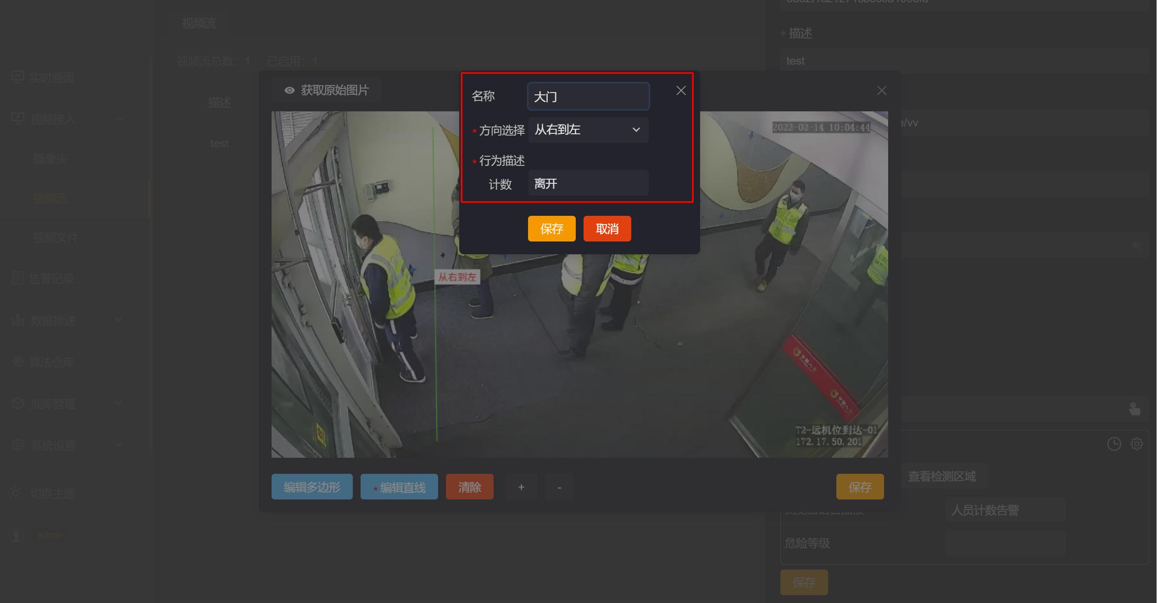
Task: Open the 视频文件 menu item
Action: pos(56,237)
